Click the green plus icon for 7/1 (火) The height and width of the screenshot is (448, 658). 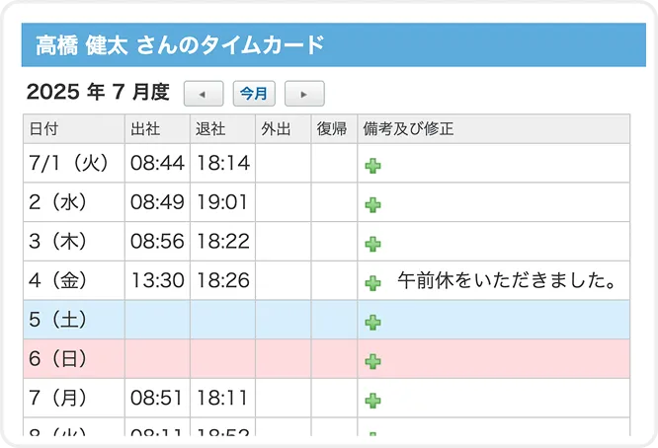pyautogui.click(x=372, y=166)
